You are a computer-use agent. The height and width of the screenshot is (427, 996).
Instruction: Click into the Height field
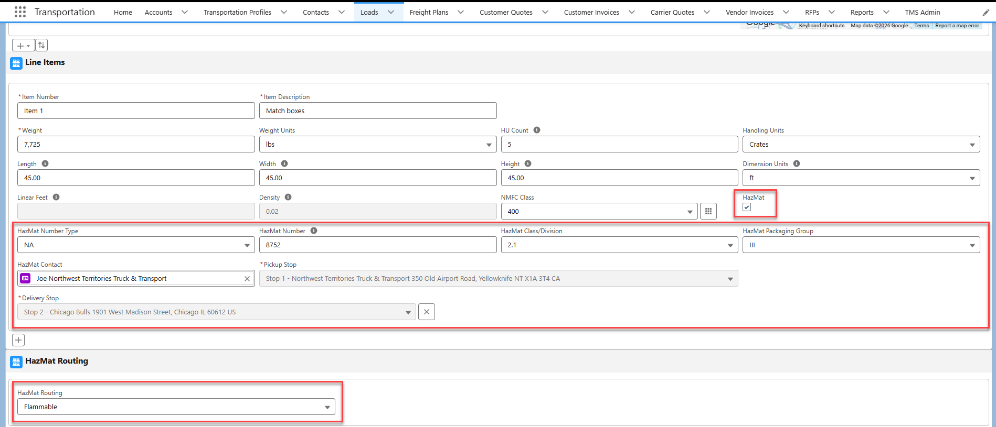tap(619, 178)
